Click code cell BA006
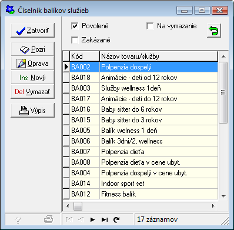Image resolution: width=234 pixels, height=230 pixels. point(85,141)
